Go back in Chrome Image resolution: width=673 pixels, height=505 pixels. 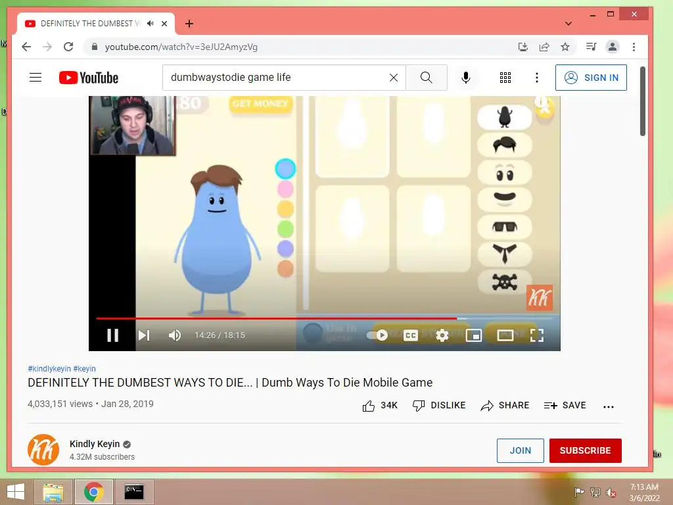click(26, 47)
